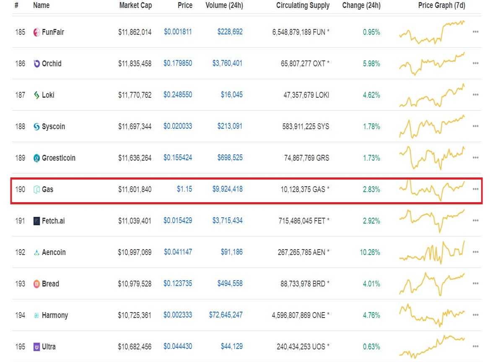This screenshot has width=503, height=362.
Task: Click the Aencoin logo icon
Action: tap(36, 252)
